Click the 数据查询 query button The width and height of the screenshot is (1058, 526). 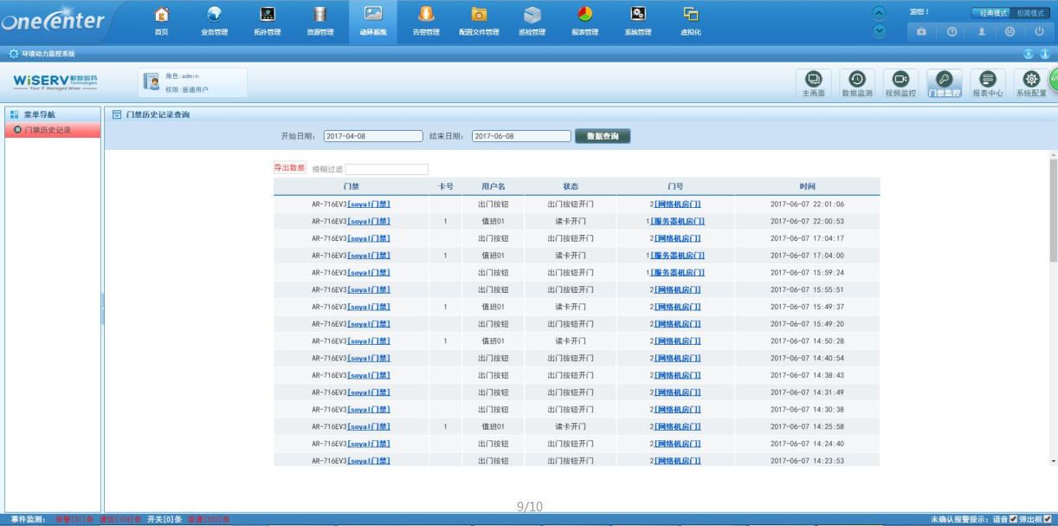pyautogui.click(x=603, y=136)
